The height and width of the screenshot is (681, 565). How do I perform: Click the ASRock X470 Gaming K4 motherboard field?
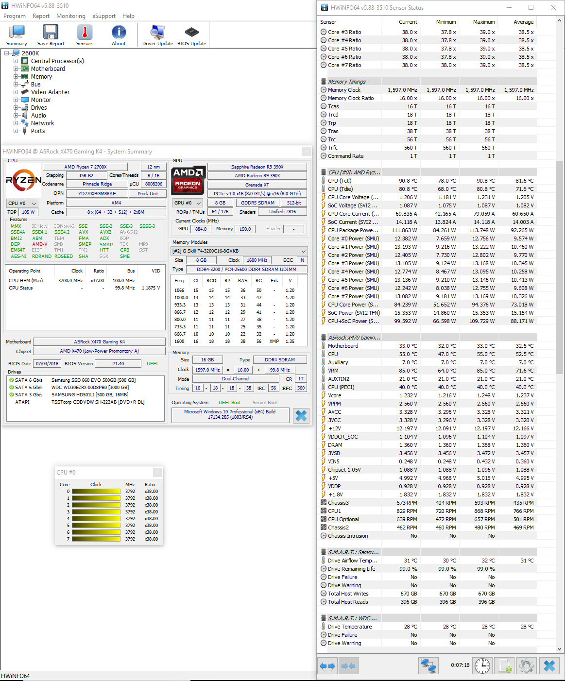99,341
